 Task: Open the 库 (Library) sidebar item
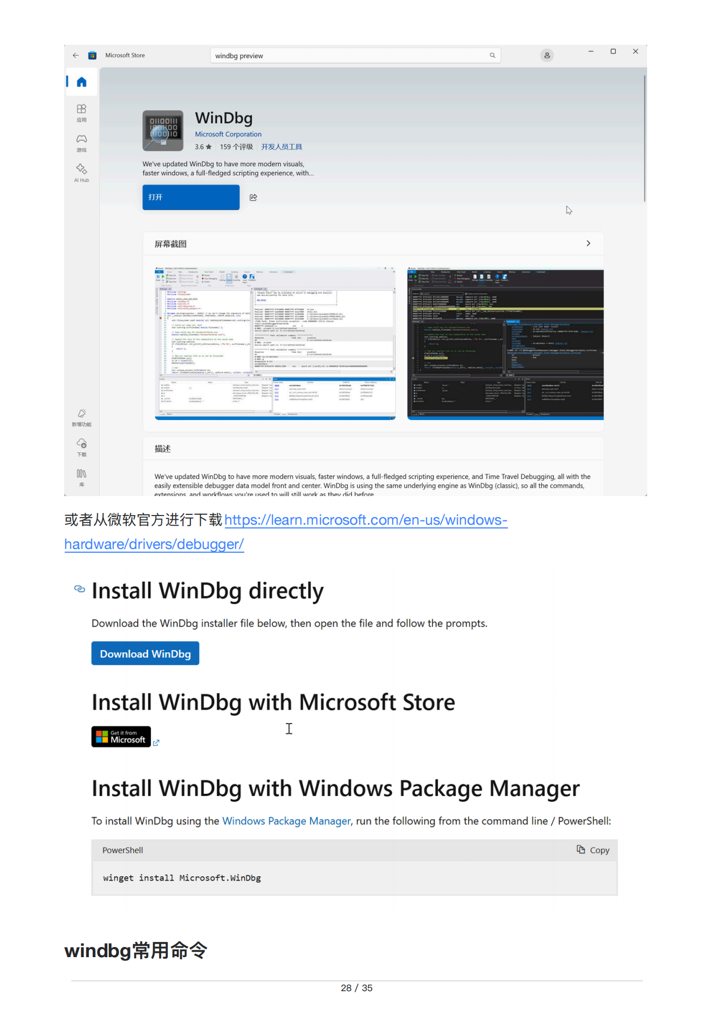coord(81,478)
